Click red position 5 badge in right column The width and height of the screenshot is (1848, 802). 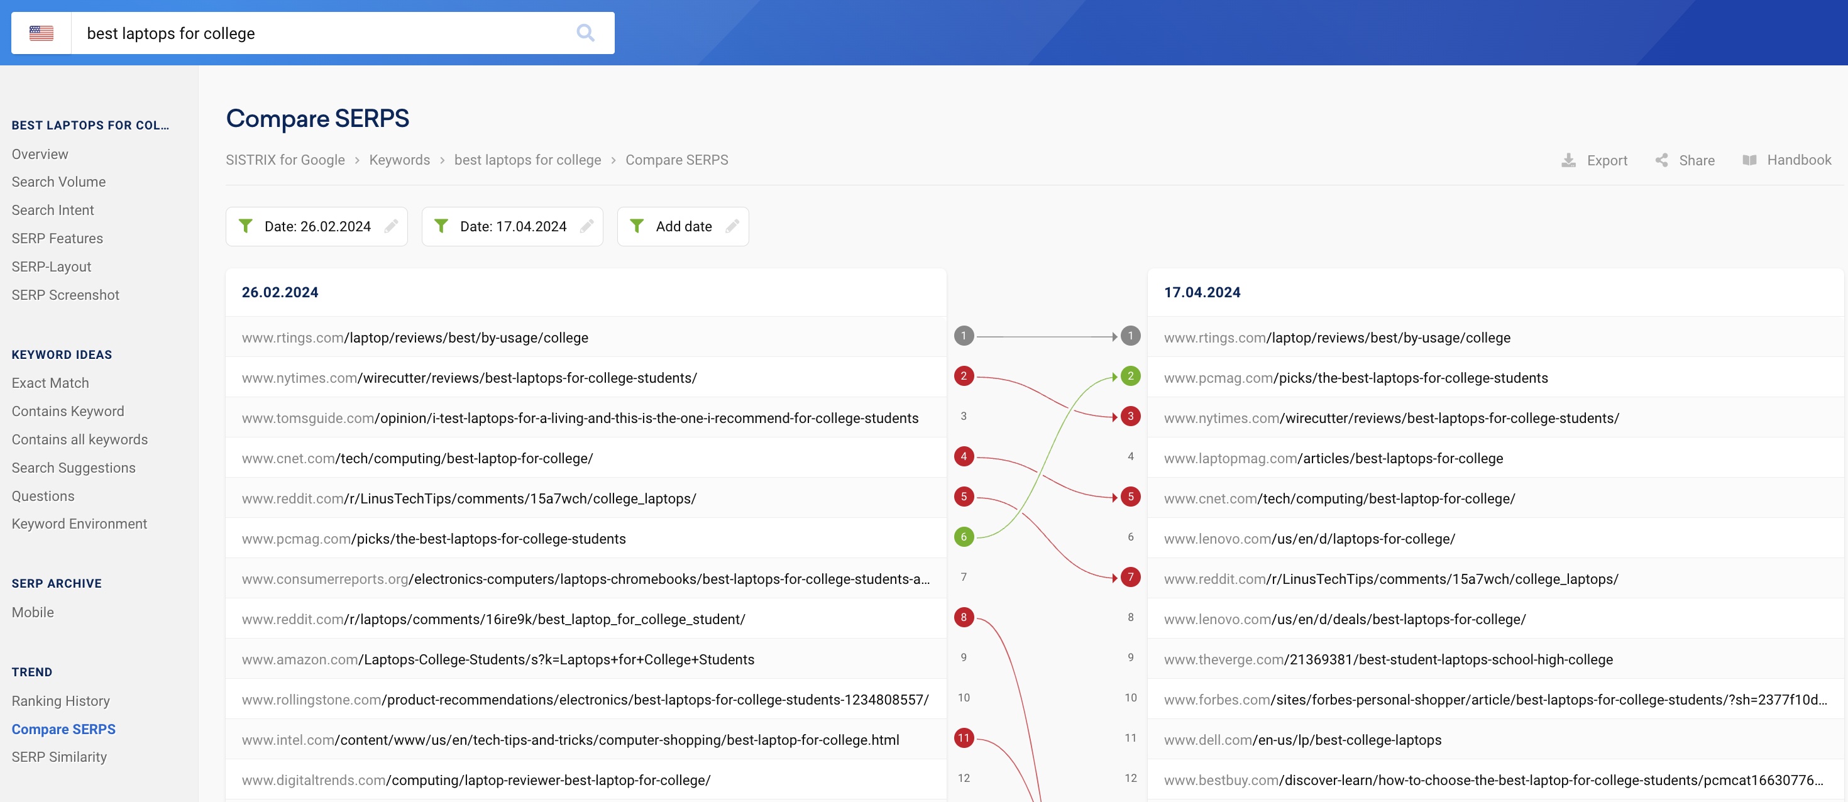pyautogui.click(x=1131, y=497)
